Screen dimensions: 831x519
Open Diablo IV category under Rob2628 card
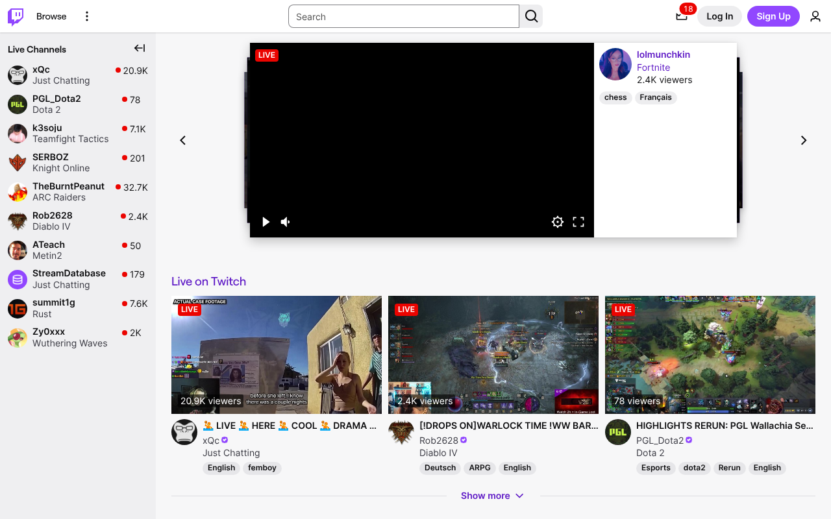[x=438, y=453]
